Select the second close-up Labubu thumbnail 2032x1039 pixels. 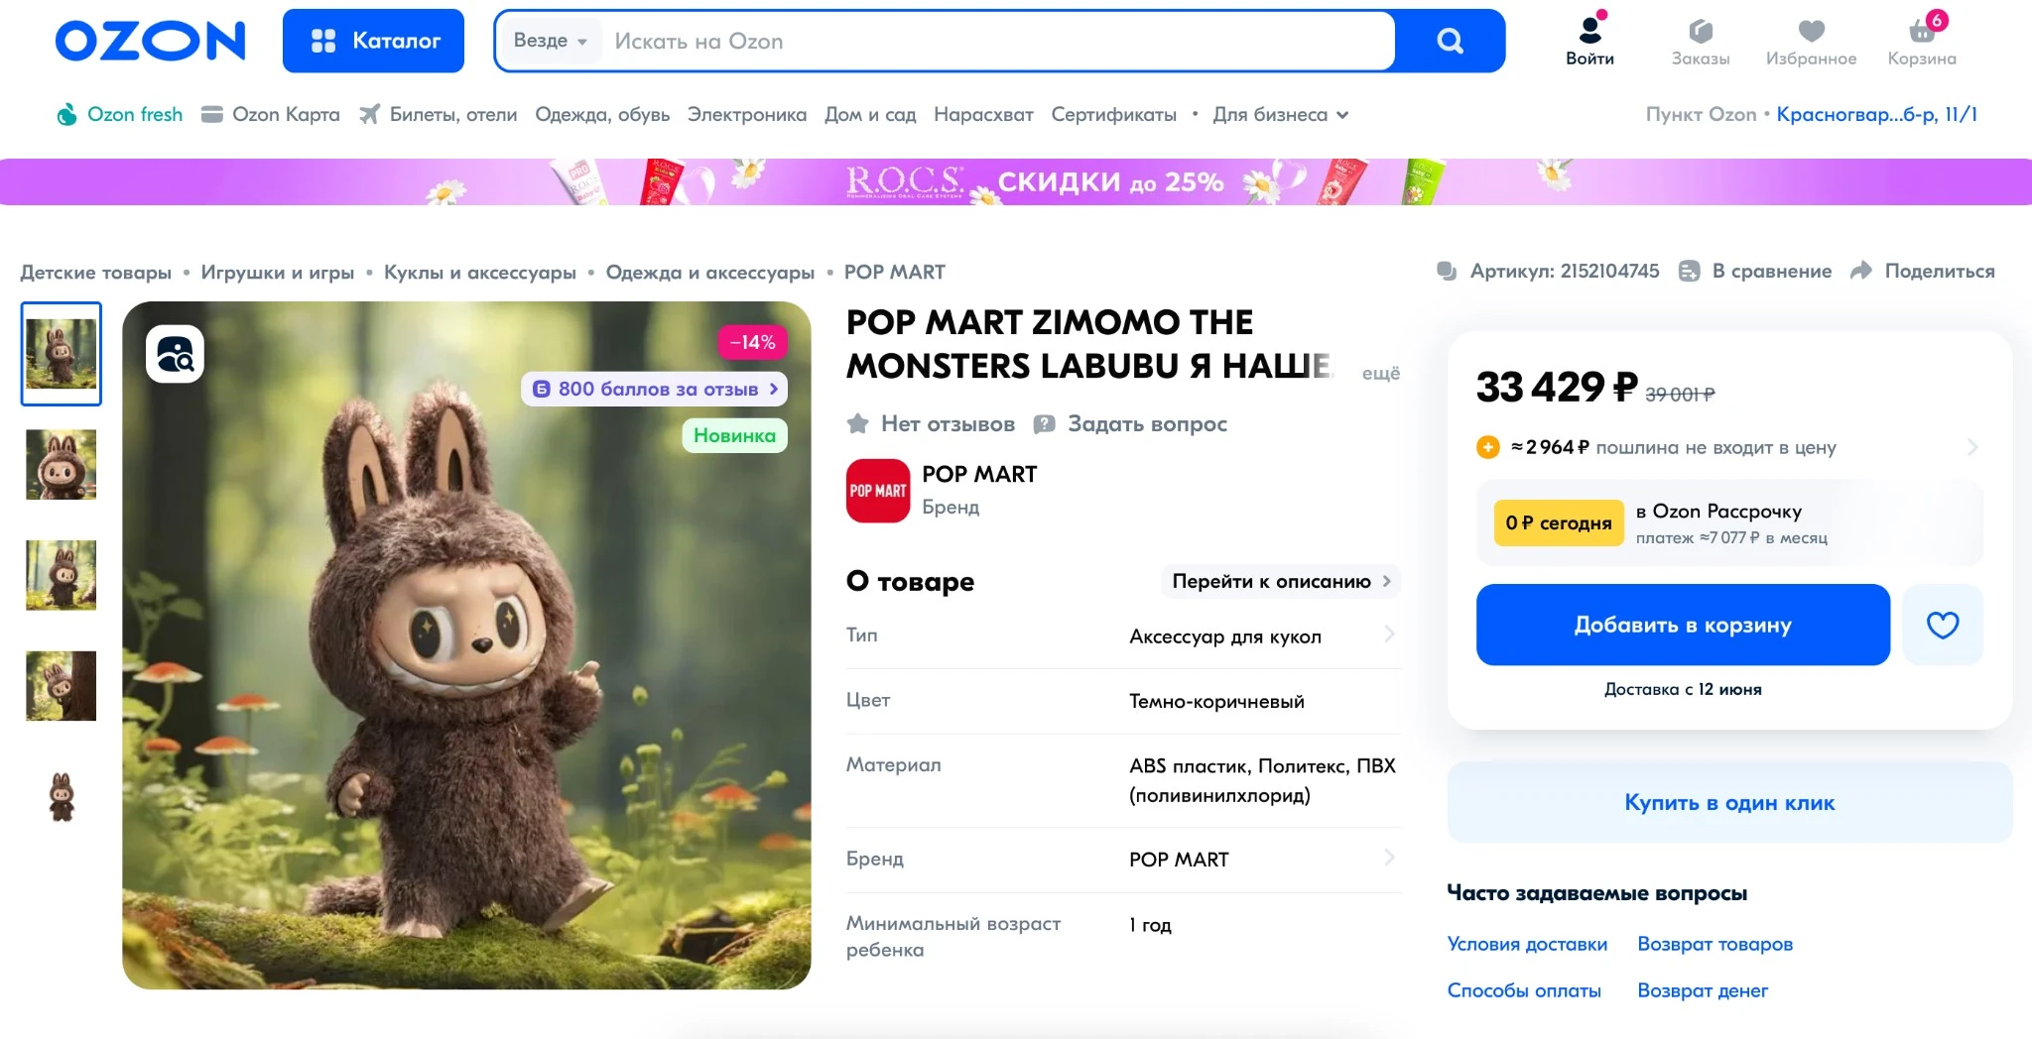62,464
